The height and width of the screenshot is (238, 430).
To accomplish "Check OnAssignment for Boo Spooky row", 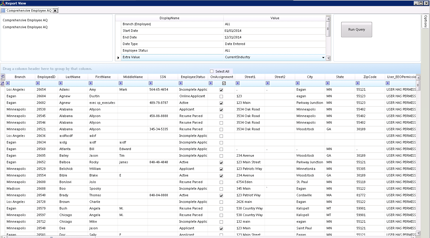I will coord(221,189).
